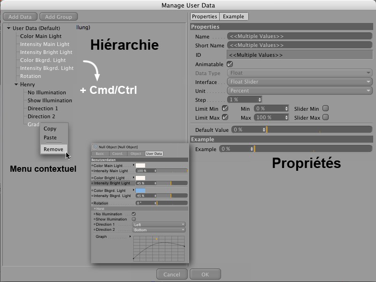Collapse the User Data (Default) tree node
Image resolution: width=376 pixels, height=282 pixels.
click(x=9, y=28)
